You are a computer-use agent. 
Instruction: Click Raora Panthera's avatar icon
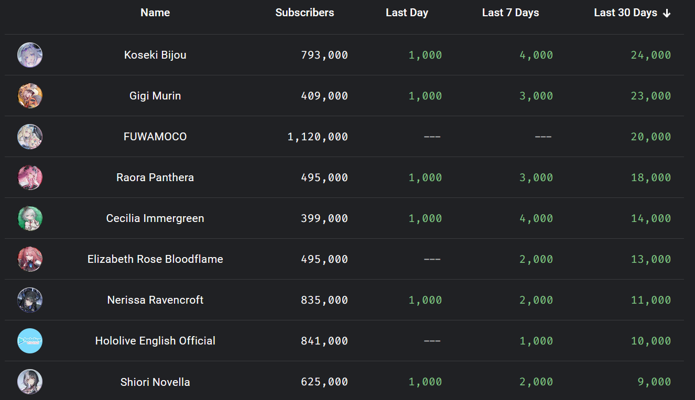tap(30, 177)
